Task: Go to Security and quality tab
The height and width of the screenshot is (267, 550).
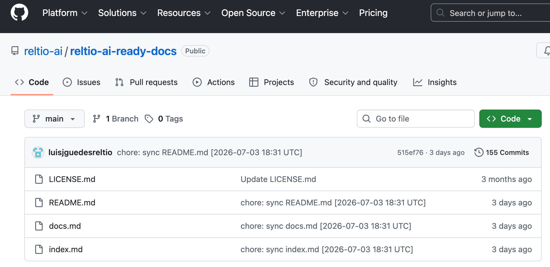Action: click(x=353, y=82)
